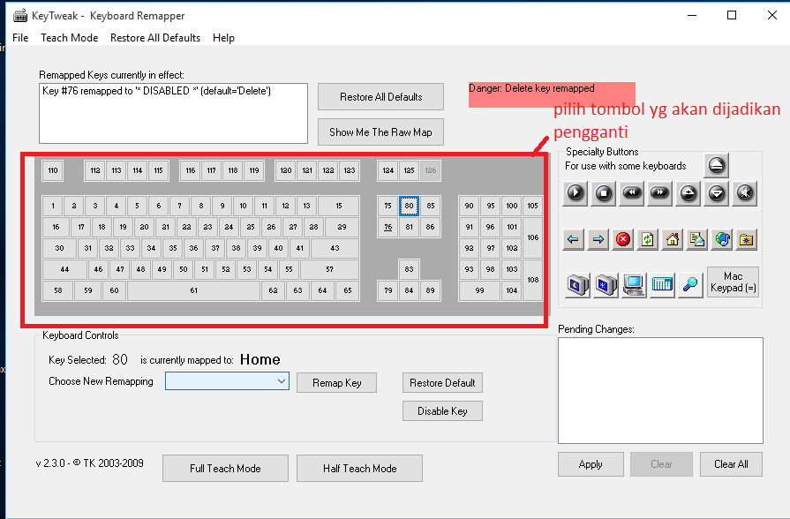Click the Volume Up specialty button
Viewport: 790px width, 519px height.
coord(688,193)
